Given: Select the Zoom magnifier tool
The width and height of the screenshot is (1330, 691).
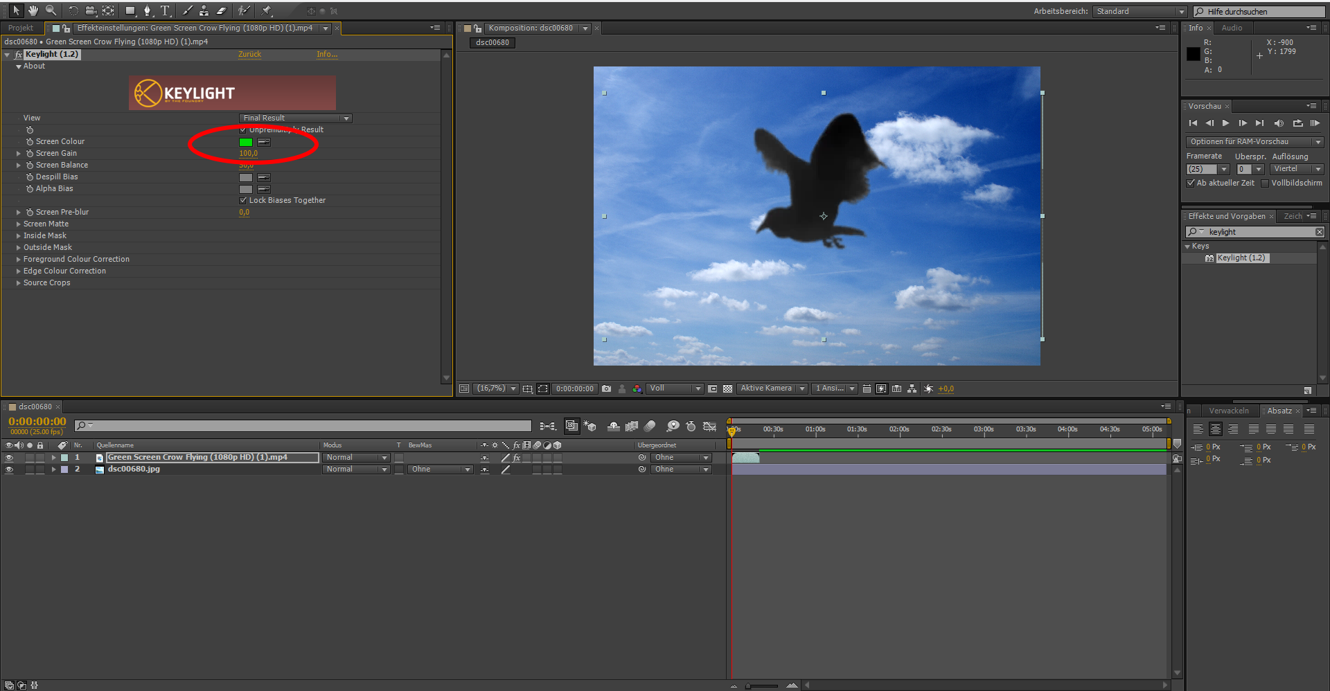Looking at the screenshot, I should tap(51, 10).
